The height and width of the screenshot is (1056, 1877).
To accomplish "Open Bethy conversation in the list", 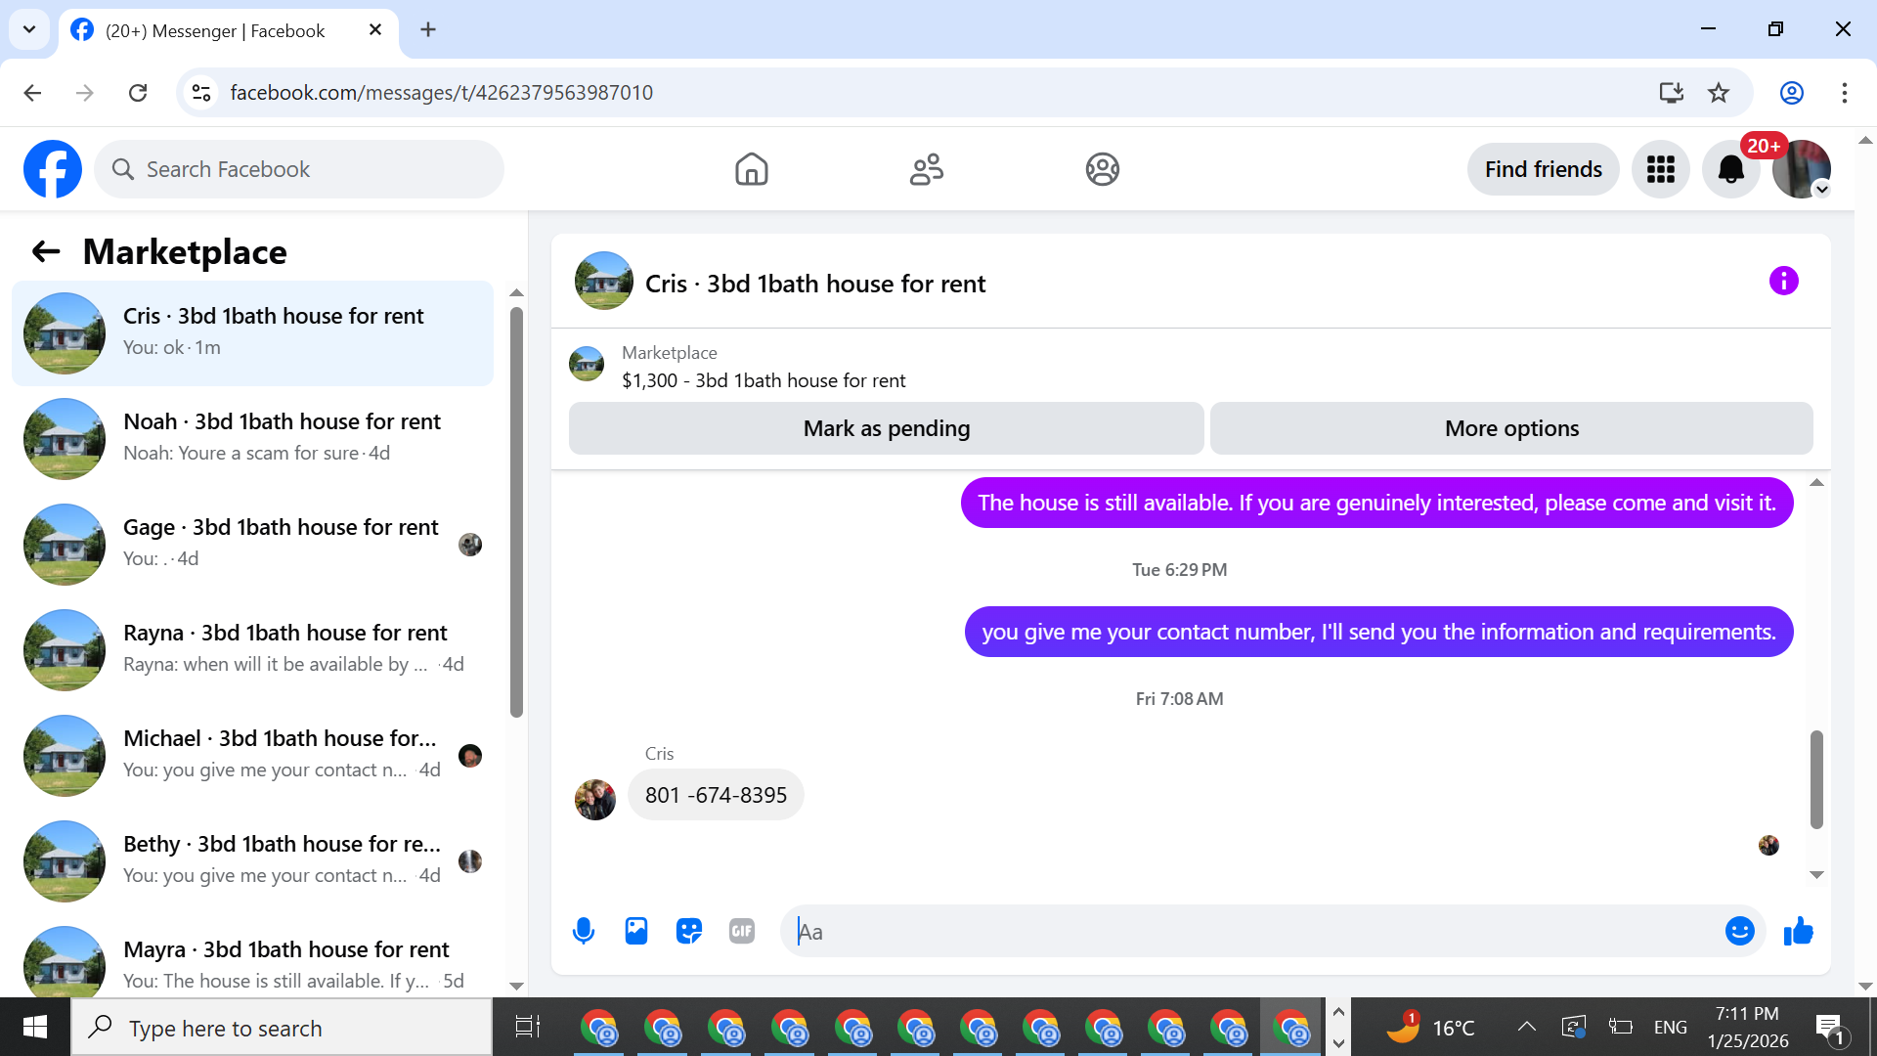I will (x=252, y=861).
